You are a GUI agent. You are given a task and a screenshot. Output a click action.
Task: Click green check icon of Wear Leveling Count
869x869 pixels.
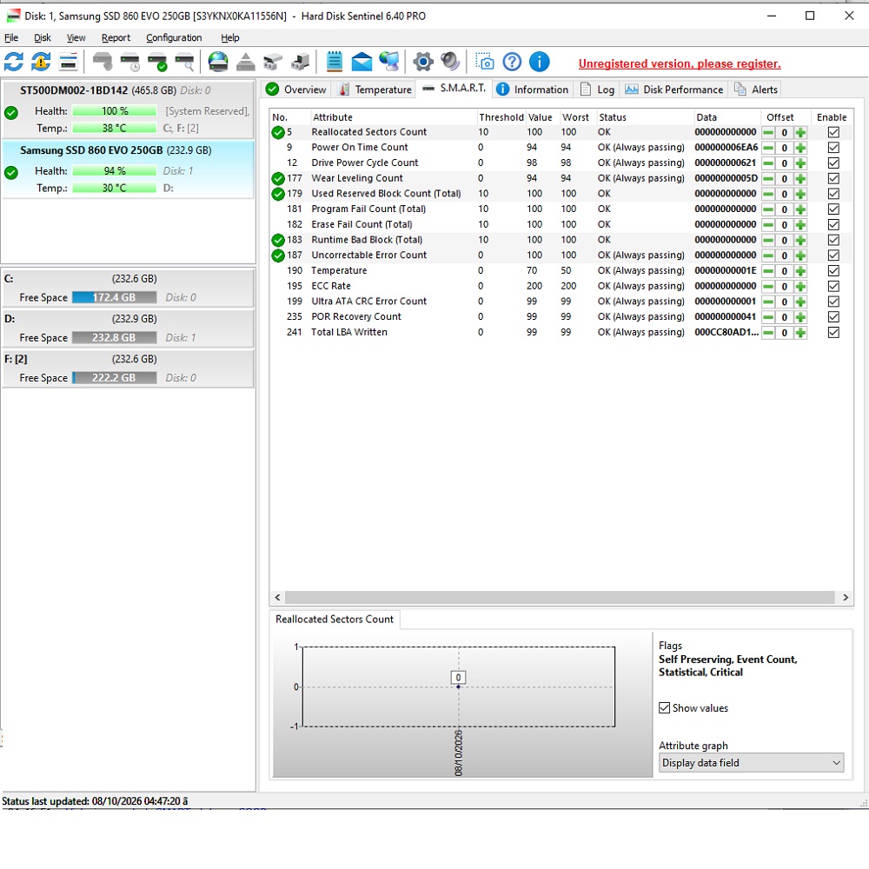point(278,178)
